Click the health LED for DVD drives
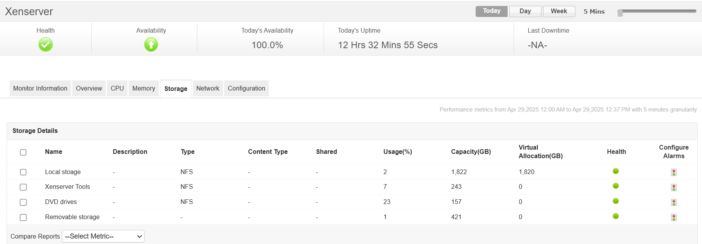Viewport: 702px width, 244px height. 615,201
